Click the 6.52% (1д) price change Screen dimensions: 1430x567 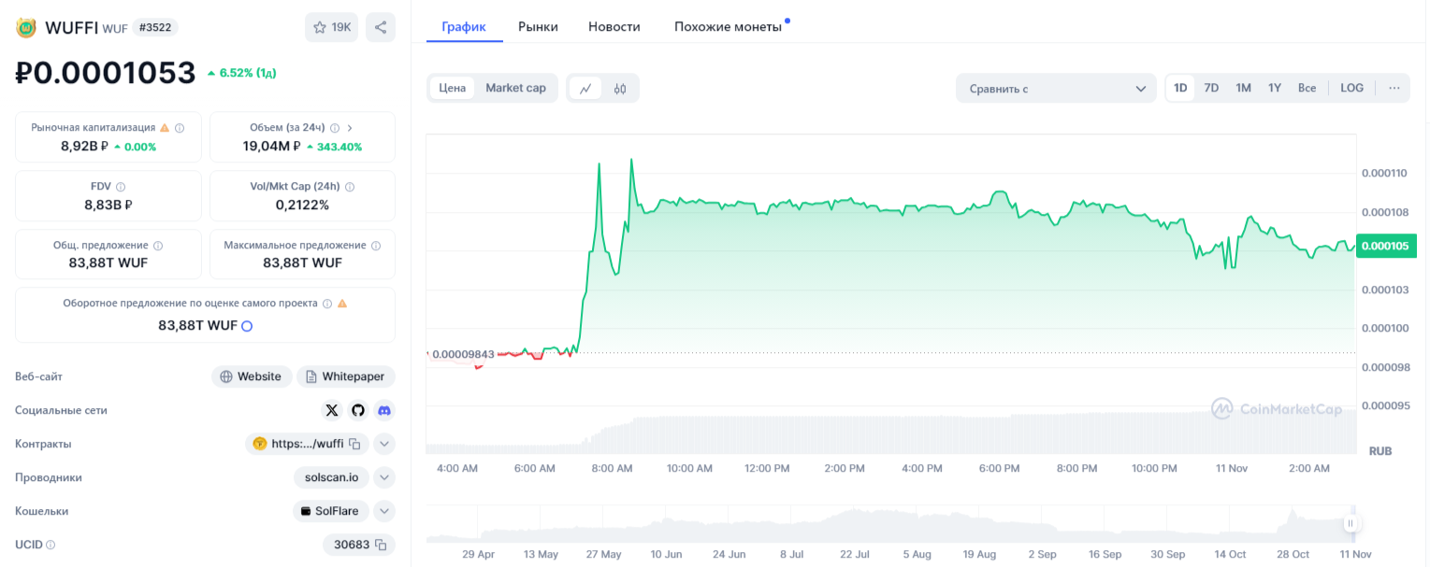coord(241,73)
